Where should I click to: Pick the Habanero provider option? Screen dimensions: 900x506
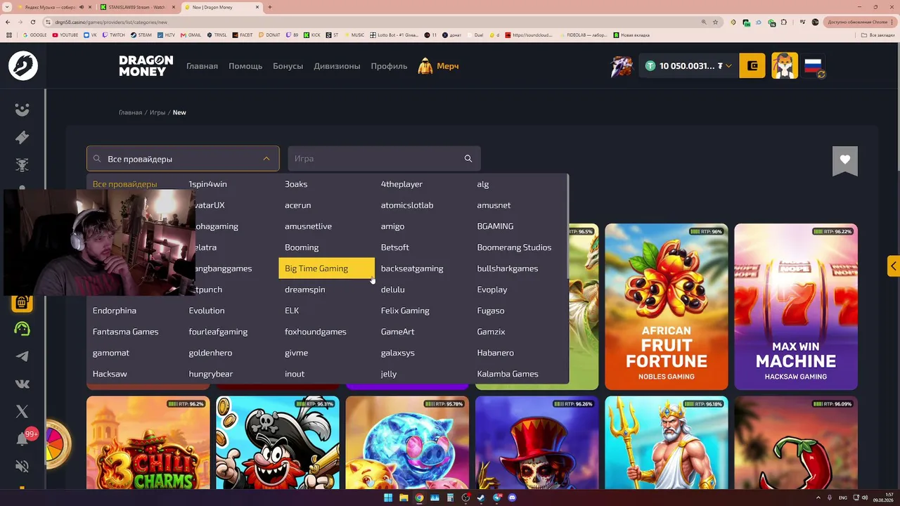[495, 353]
